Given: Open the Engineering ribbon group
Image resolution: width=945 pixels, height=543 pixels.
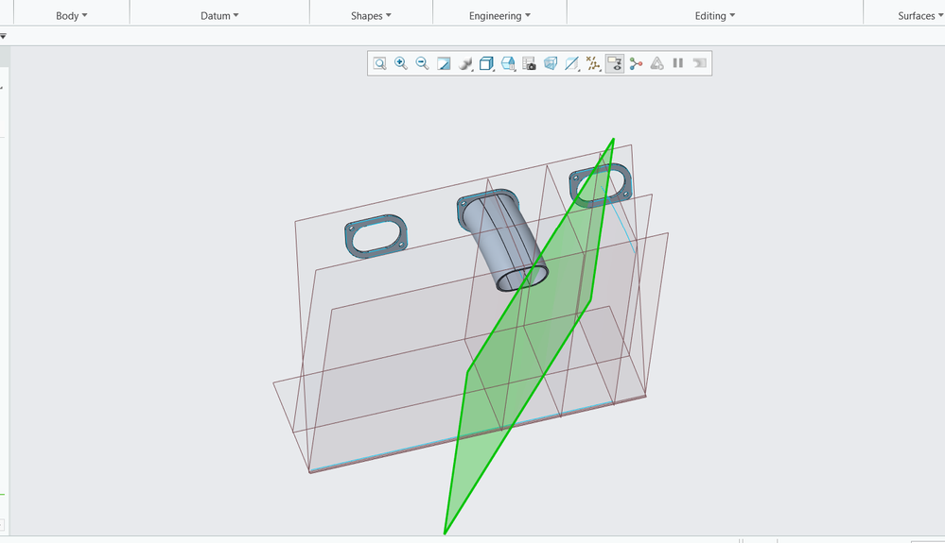Looking at the screenshot, I should (x=499, y=15).
